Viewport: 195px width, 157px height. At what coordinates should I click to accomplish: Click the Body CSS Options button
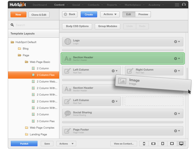pos(77,26)
